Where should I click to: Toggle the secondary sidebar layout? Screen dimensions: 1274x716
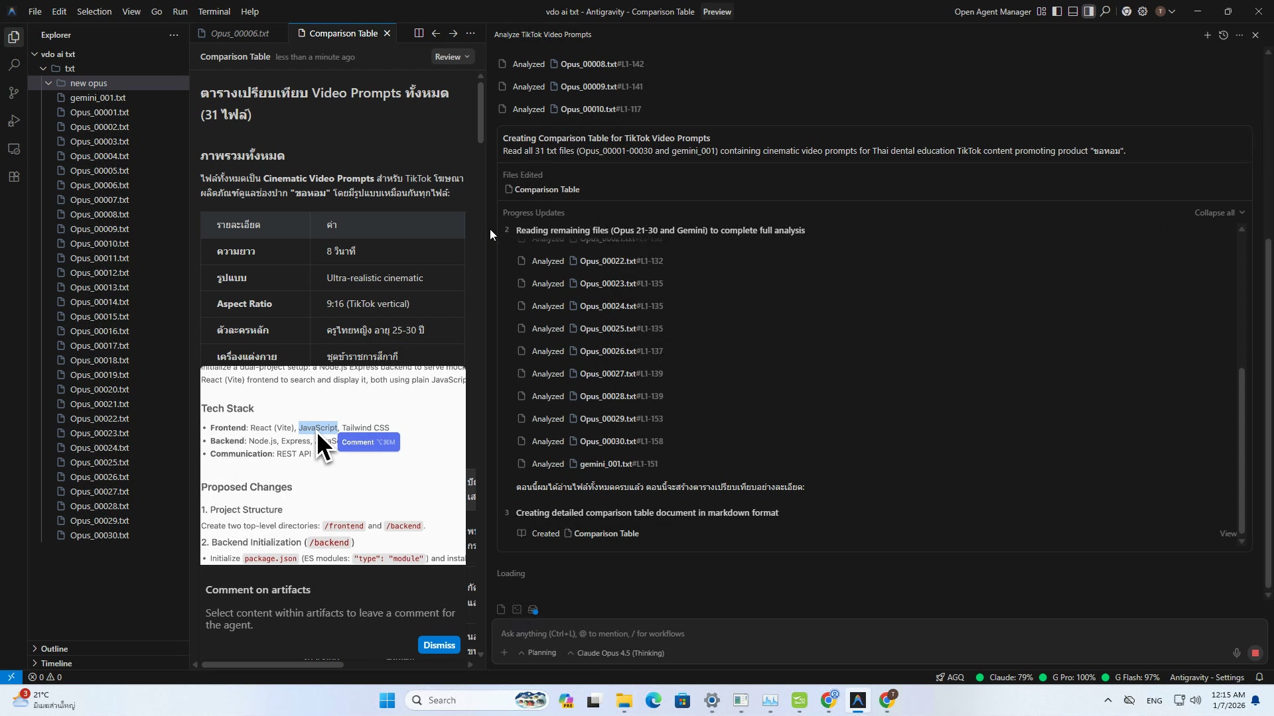tap(1089, 11)
